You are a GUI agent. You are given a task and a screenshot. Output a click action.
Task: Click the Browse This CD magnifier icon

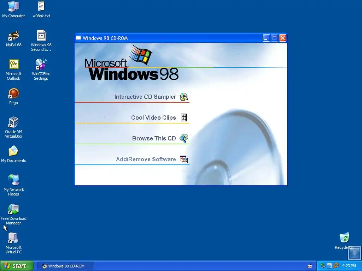click(184, 138)
